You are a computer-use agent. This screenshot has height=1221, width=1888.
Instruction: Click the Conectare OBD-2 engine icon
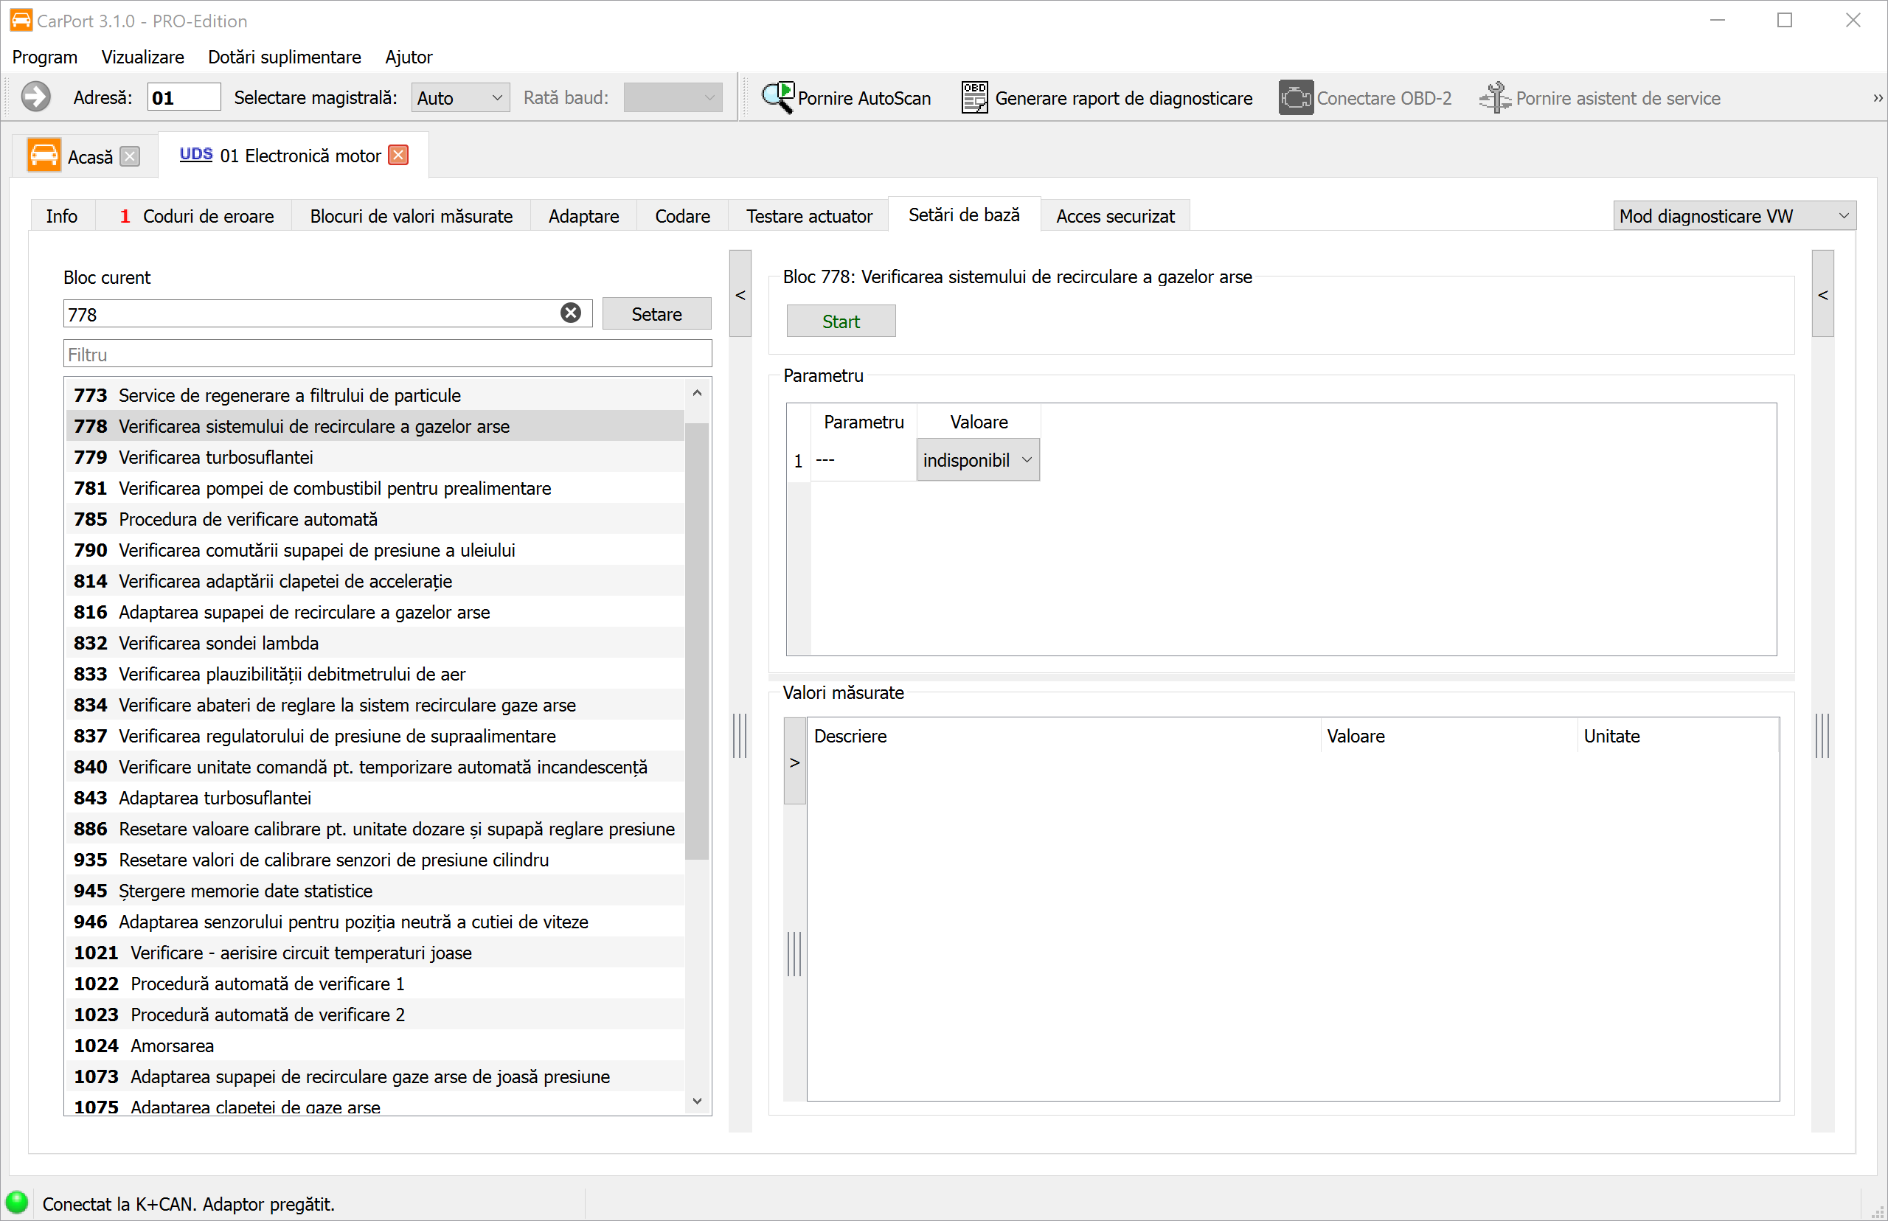(x=1296, y=97)
